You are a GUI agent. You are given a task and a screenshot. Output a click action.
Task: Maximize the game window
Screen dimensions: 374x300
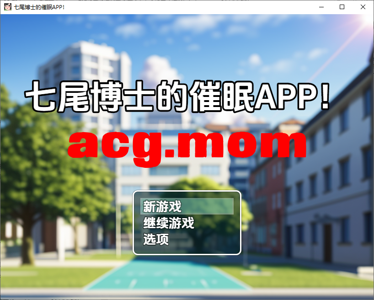tap(342, 7)
